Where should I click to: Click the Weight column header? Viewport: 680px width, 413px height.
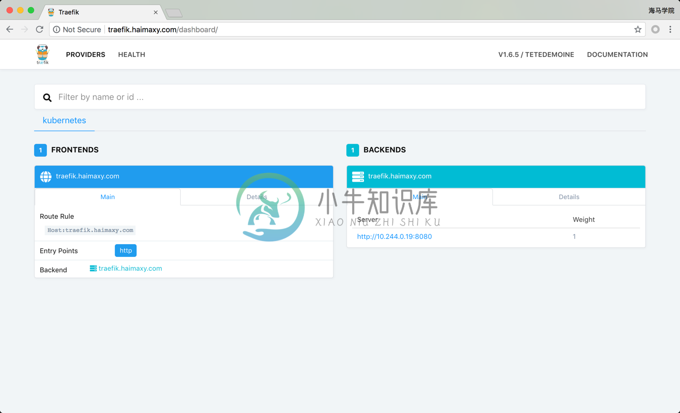point(584,220)
